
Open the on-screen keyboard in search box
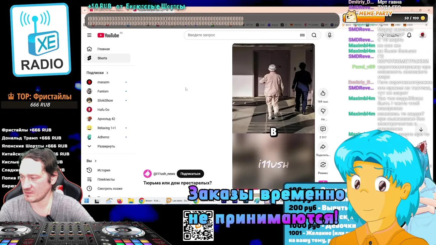(x=302, y=35)
